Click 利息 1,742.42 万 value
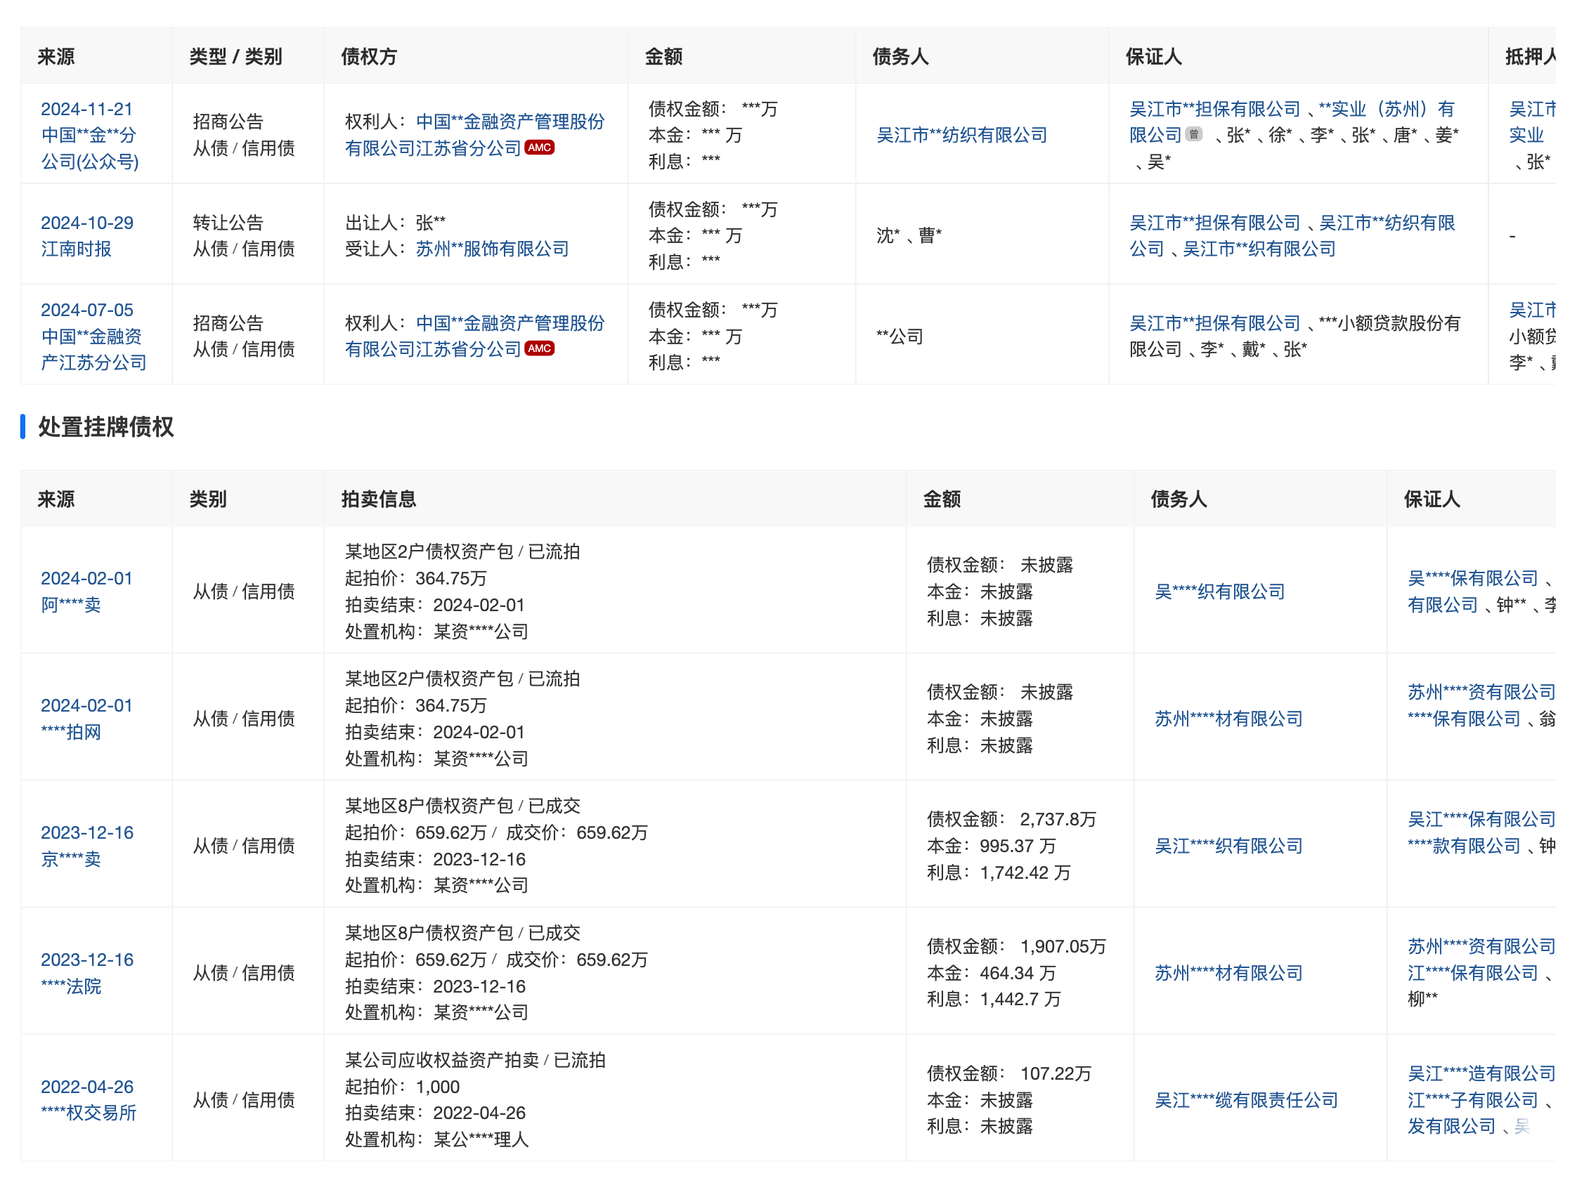1577x1197 pixels. point(1025,872)
